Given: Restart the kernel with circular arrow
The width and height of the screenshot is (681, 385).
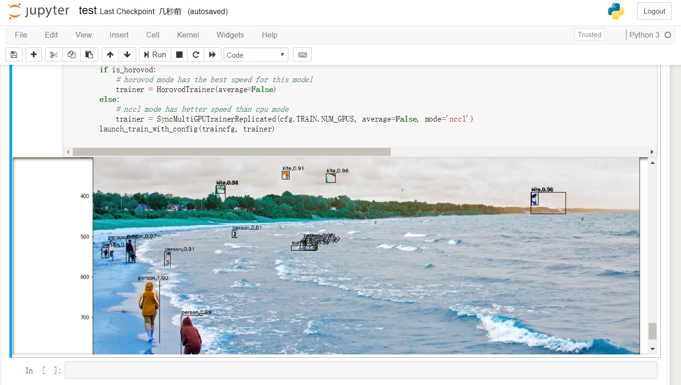Looking at the screenshot, I should coord(196,54).
